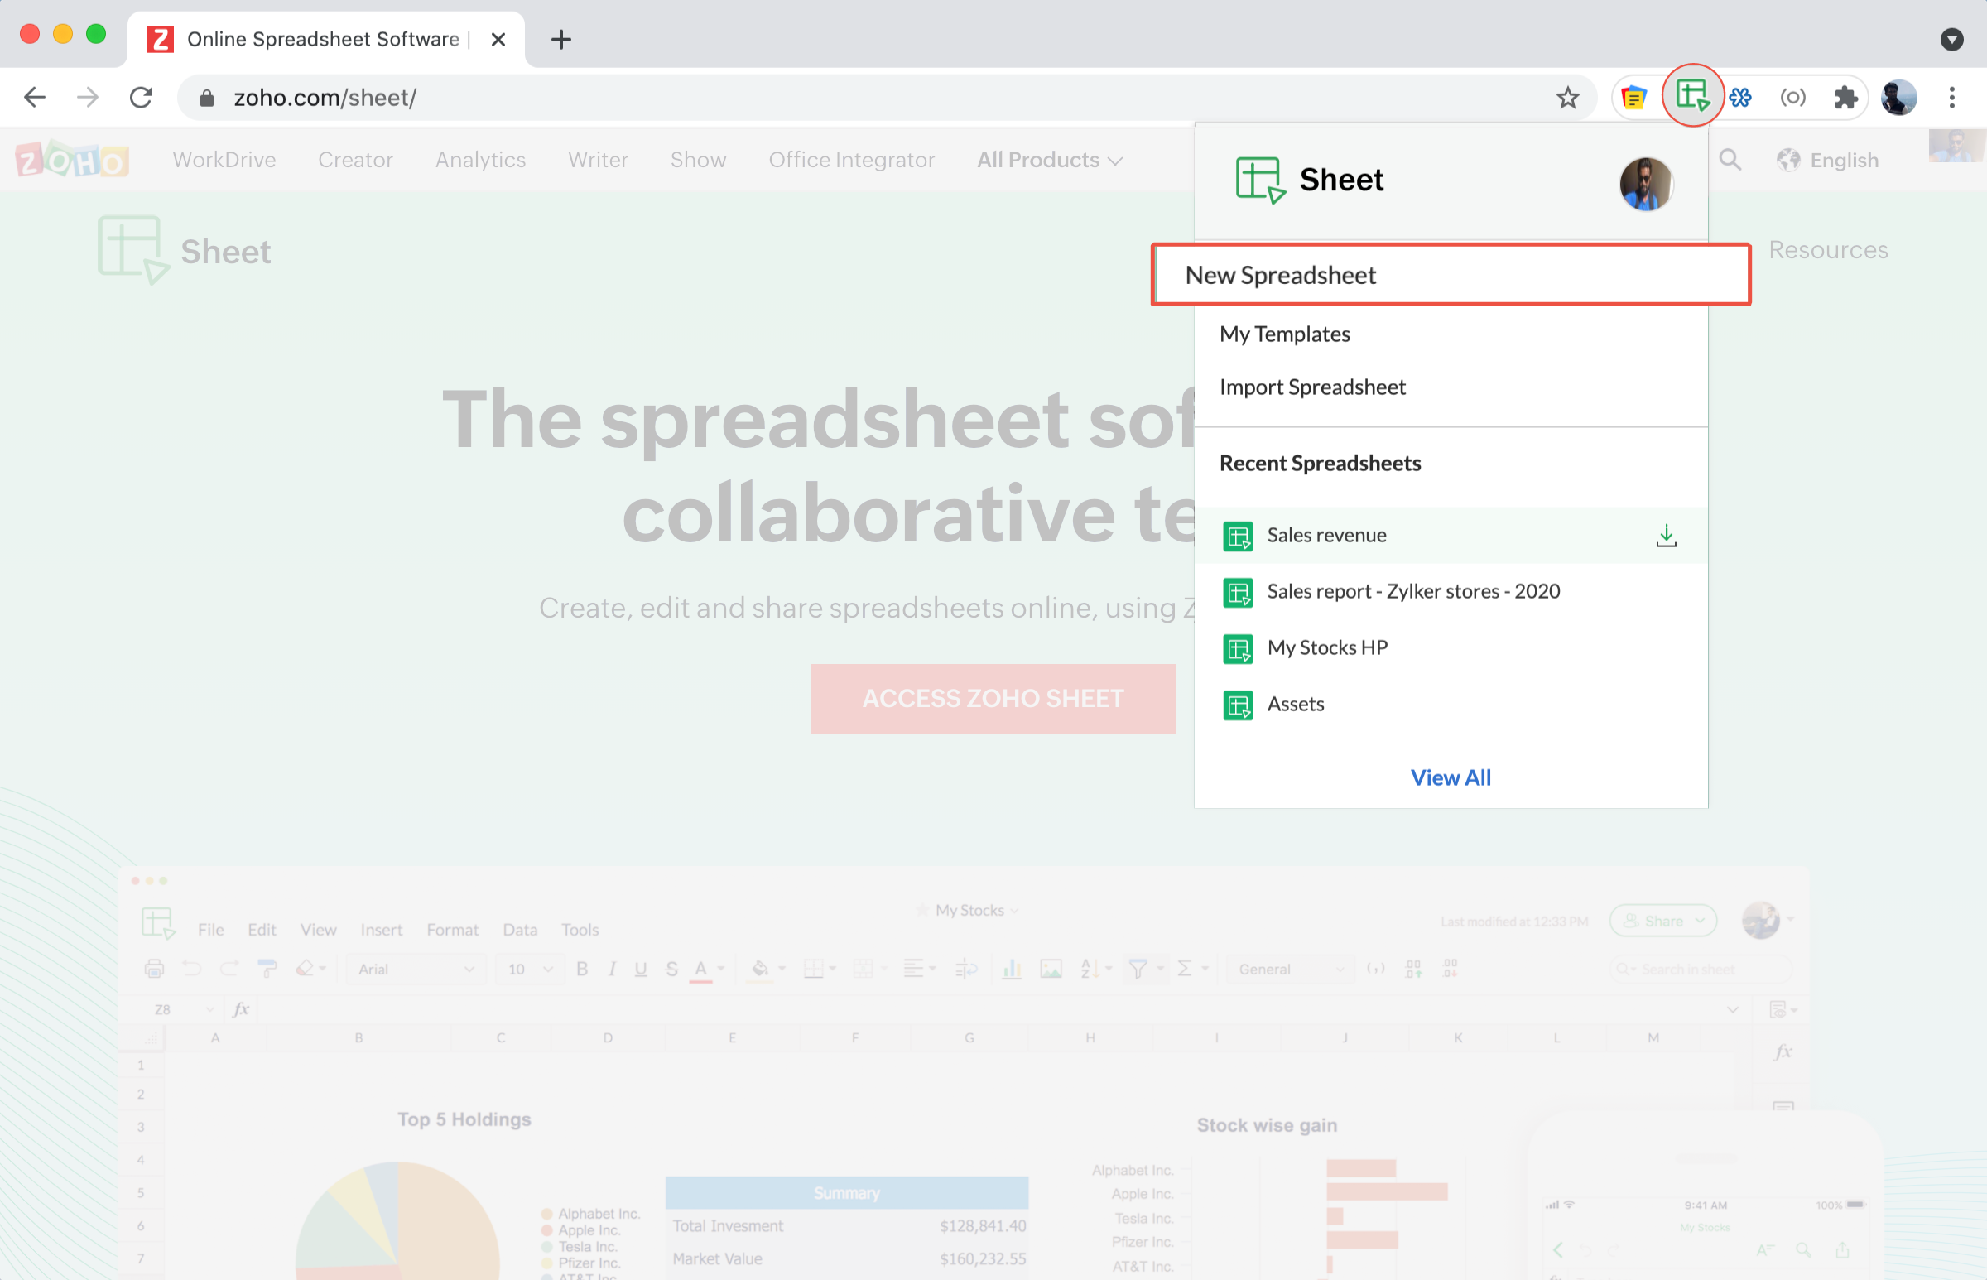Download the Sales revenue spreadsheet
1987x1280 pixels.
pyautogui.click(x=1666, y=537)
